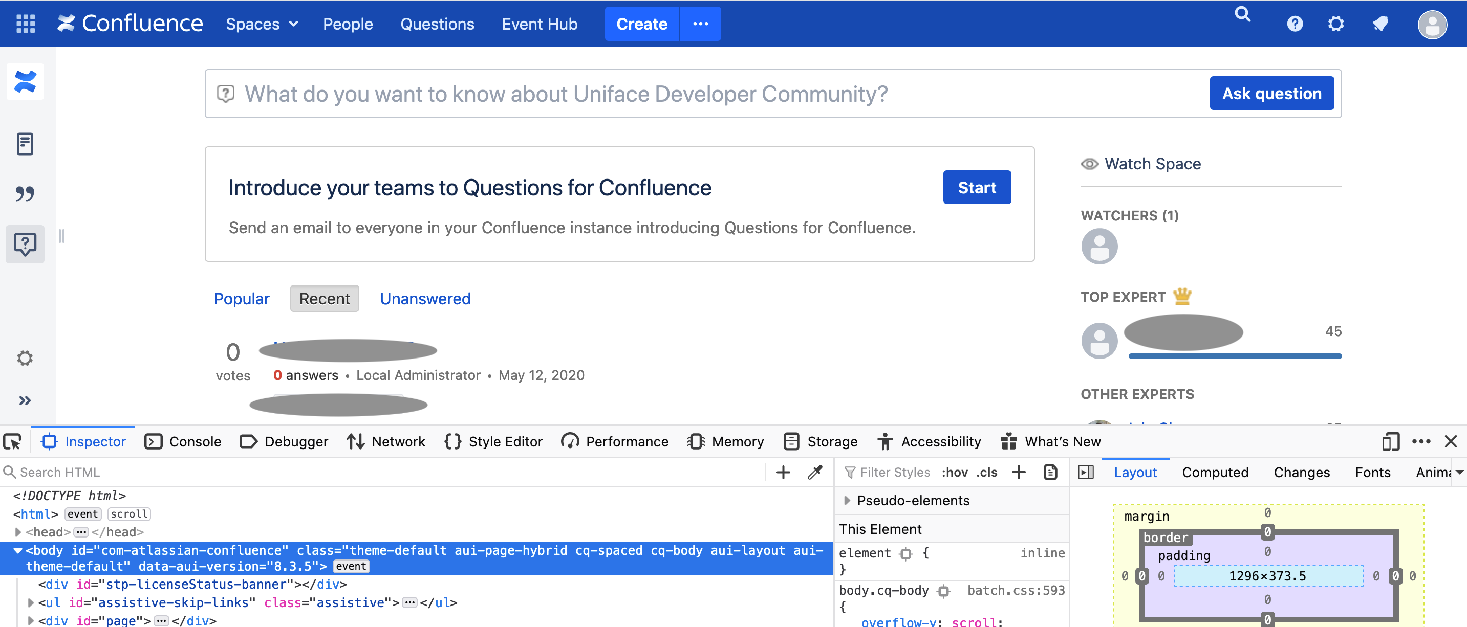Collapse the body element node
Screen dimensions: 1467x627
17,551
